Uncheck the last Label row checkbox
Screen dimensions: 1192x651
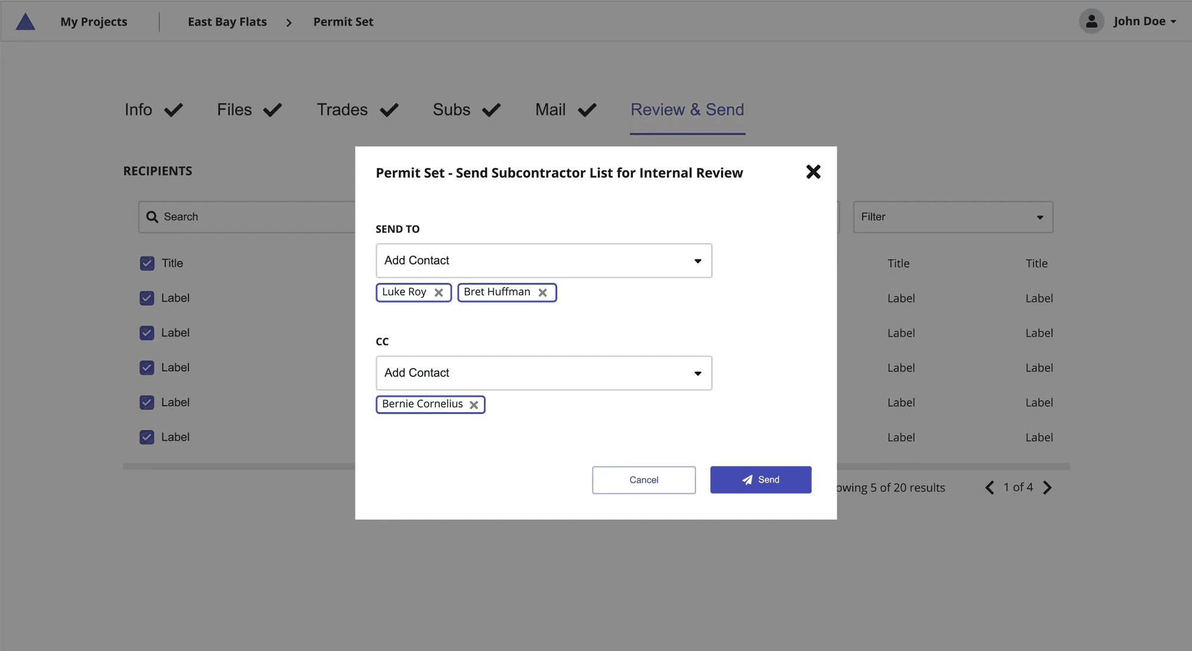point(147,437)
